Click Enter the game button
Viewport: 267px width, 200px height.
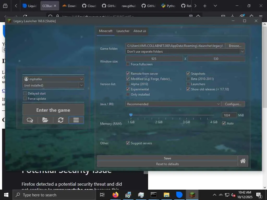pos(53,110)
